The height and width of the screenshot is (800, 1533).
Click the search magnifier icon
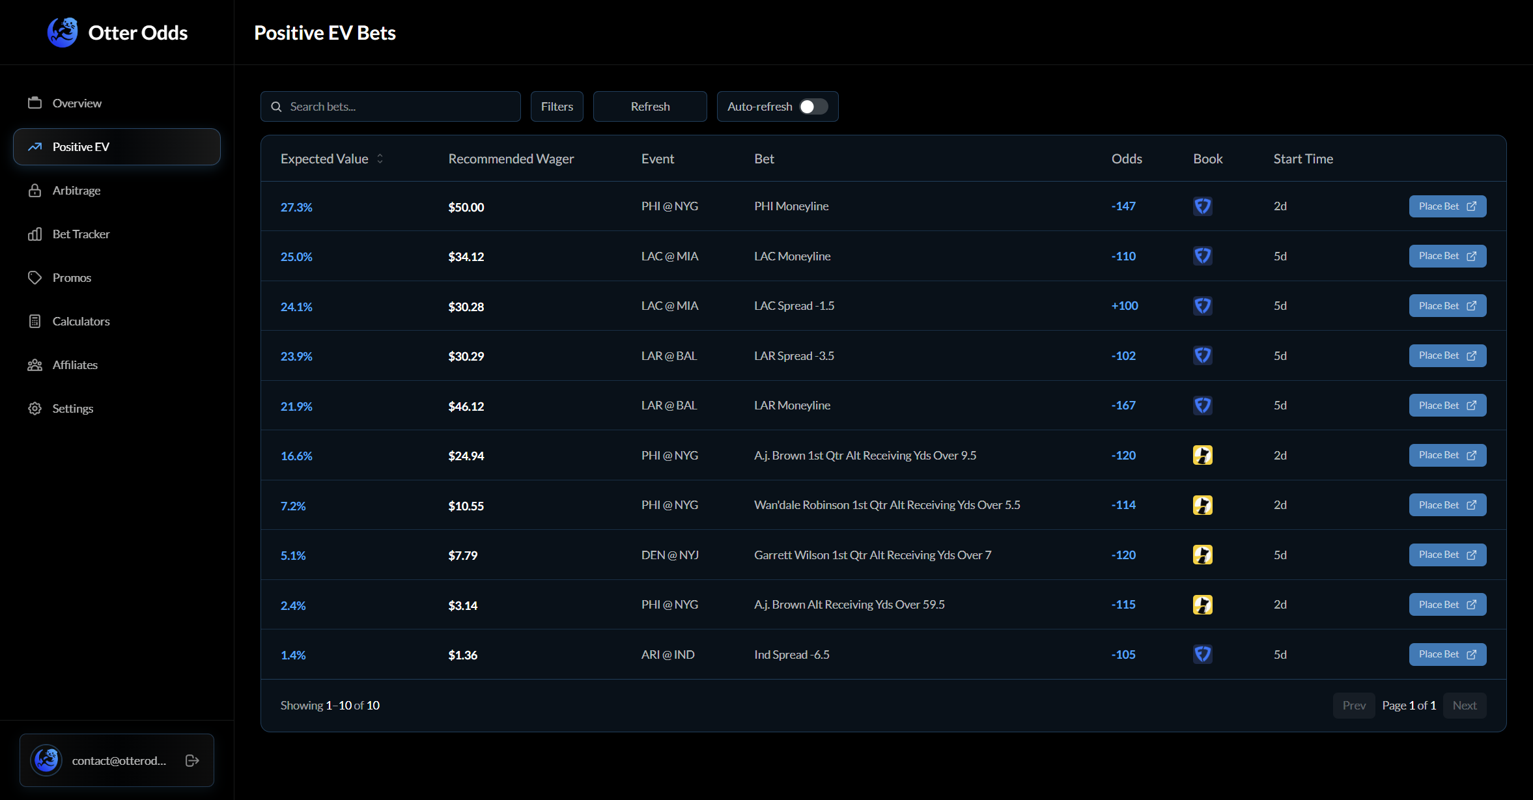tap(276, 106)
